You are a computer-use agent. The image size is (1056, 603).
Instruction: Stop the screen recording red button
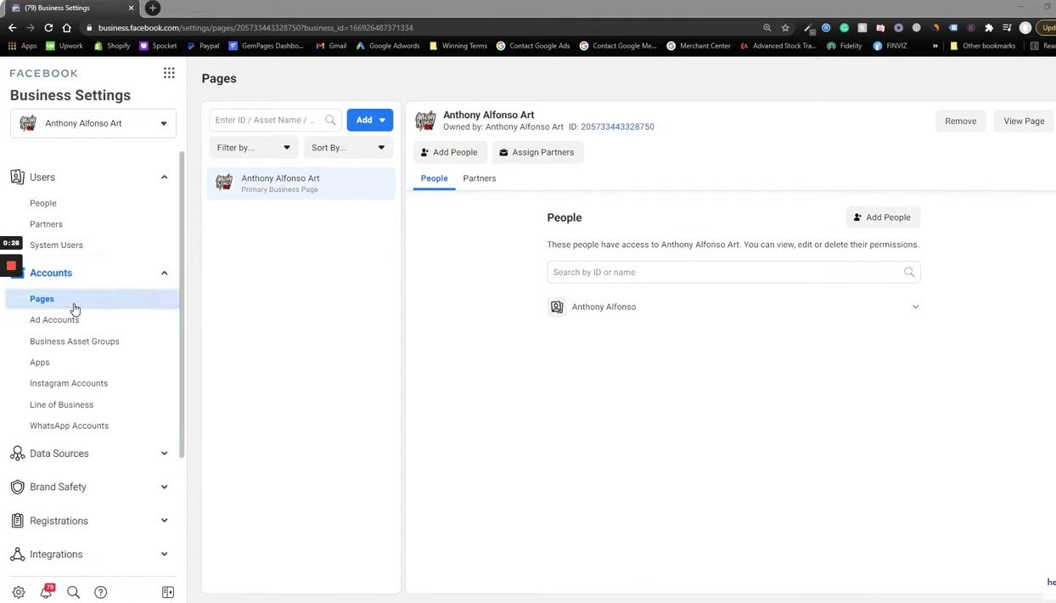[11, 265]
